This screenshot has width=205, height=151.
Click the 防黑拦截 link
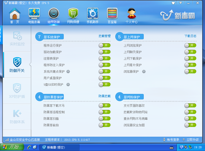pos(104,96)
